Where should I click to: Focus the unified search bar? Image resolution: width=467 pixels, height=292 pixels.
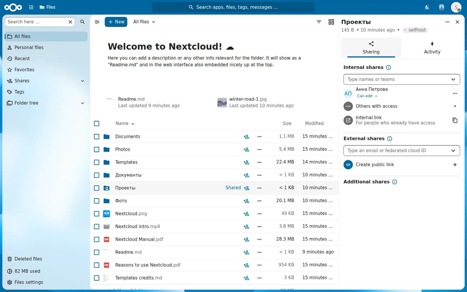(x=233, y=7)
